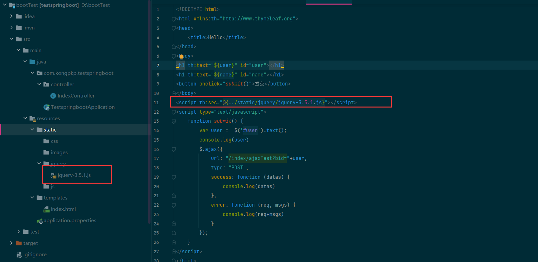Image resolution: width=538 pixels, height=262 pixels.
Task: Fold the script block at line 12
Action: point(174,112)
